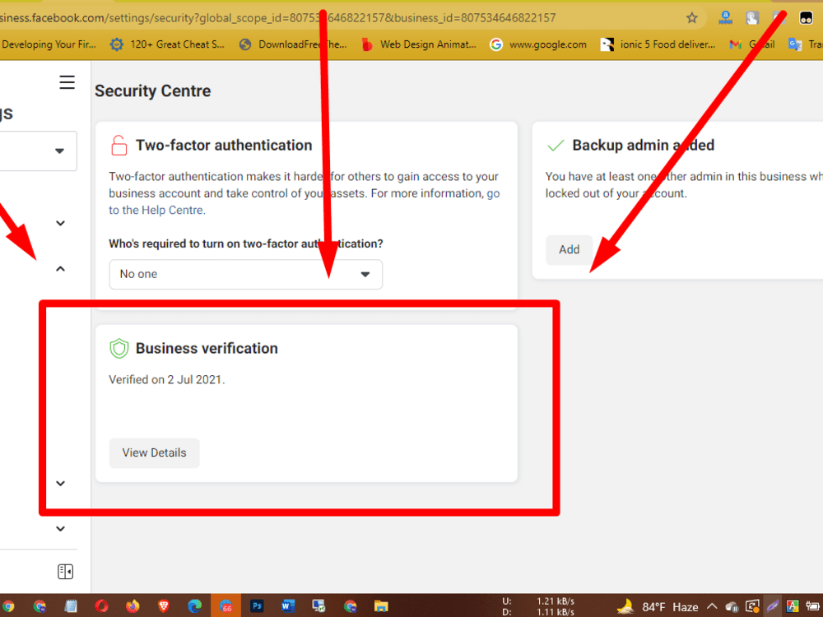This screenshot has width=823, height=617.
Task: Open the '120+ Great Cheat S...' bookmark
Action: tap(167, 44)
